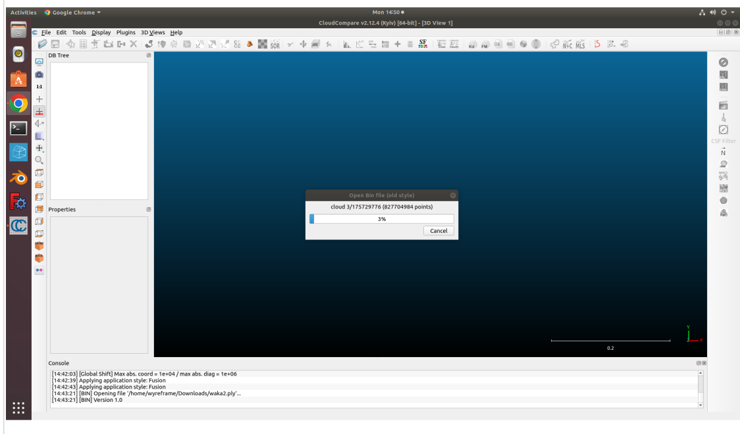Run the CANUPO Classify plugin
This screenshot has width=740, height=434.
454,44
